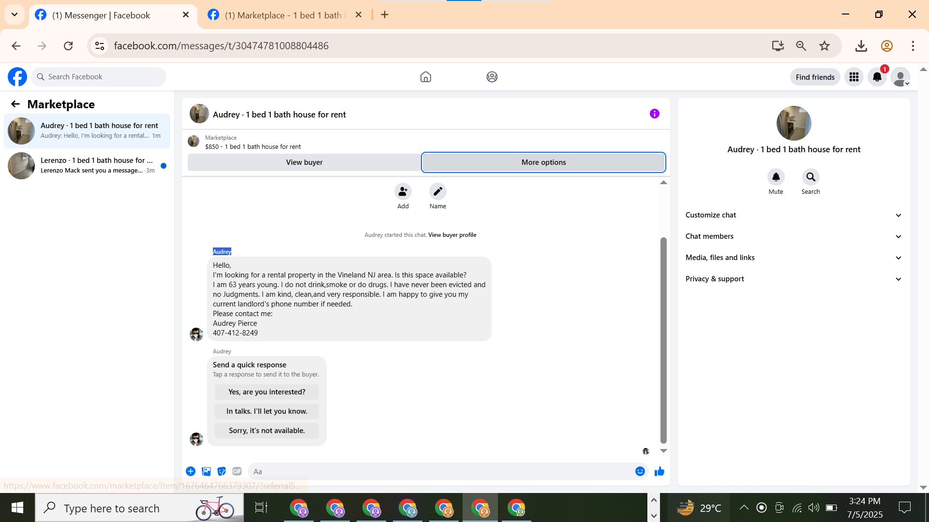Image resolution: width=929 pixels, height=522 pixels.
Task: Expand Chat members section
Action: click(x=794, y=236)
